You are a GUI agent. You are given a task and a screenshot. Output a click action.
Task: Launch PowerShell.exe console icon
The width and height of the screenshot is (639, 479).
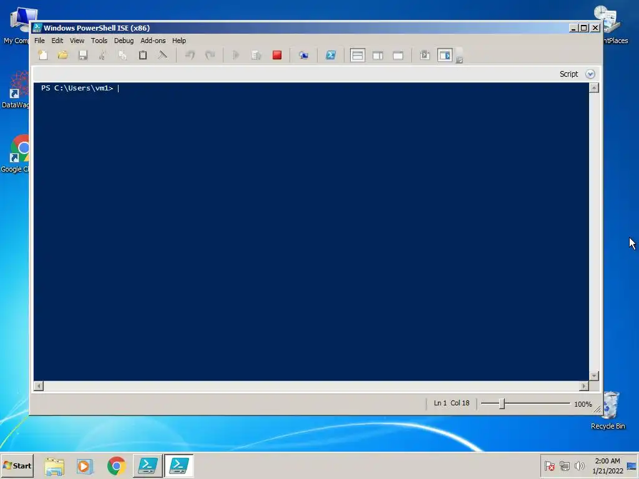[x=331, y=55]
